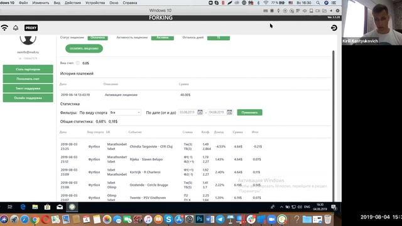The width and height of the screenshot is (402, 226).
Task: Open the Окно menu
Action: click(114, 3)
